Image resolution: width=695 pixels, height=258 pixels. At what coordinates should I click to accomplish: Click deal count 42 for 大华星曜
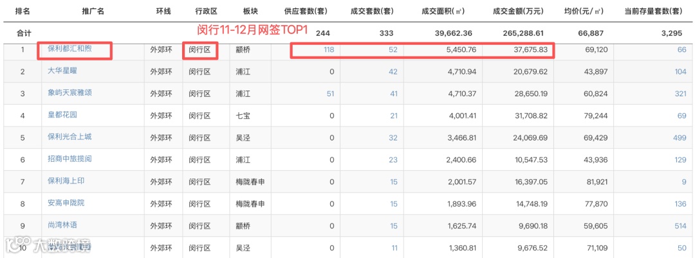point(393,72)
